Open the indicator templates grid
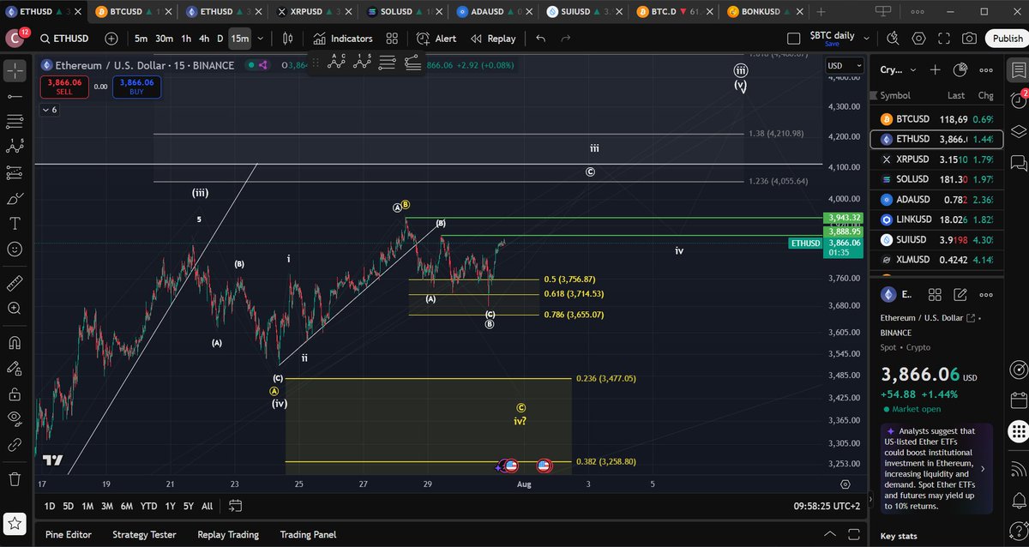Image resolution: width=1029 pixels, height=547 pixels. [x=392, y=39]
